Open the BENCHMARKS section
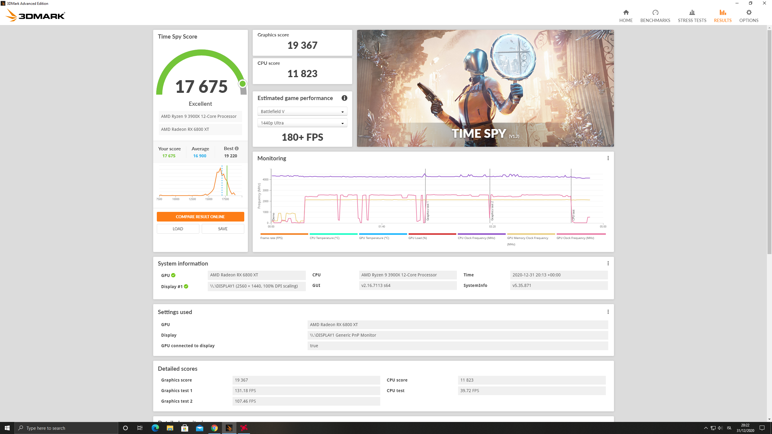This screenshot has width=772, height=434. coord(655,16)
